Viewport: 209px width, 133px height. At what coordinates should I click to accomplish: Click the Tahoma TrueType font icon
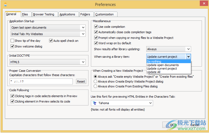(x=94, y=103)
